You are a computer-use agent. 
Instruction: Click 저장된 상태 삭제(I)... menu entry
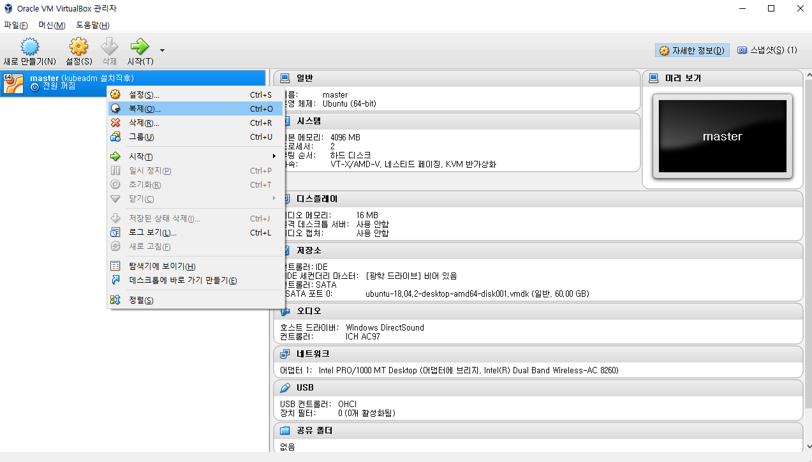[195, 218]
